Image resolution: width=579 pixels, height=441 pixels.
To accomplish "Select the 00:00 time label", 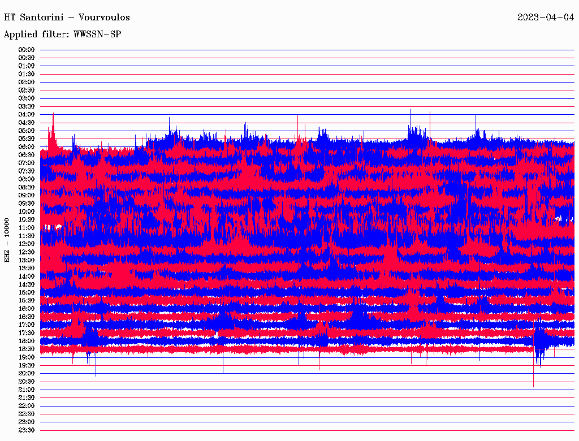I will [x=27, y=50].
